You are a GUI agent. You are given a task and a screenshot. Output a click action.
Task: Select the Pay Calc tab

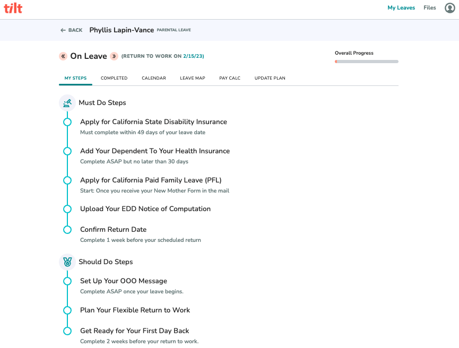click(230, 78)
